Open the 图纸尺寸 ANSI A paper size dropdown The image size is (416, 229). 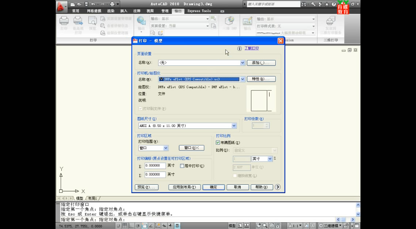point(187,126)
